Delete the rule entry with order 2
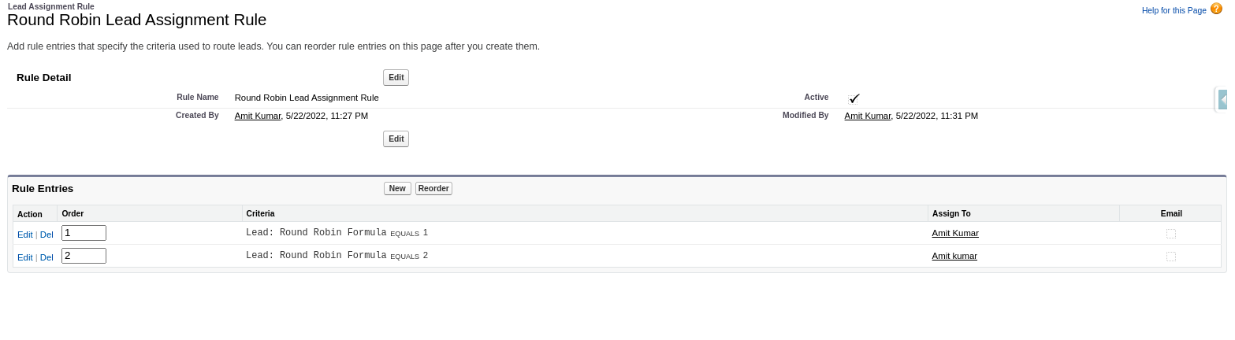 point(46,257)
